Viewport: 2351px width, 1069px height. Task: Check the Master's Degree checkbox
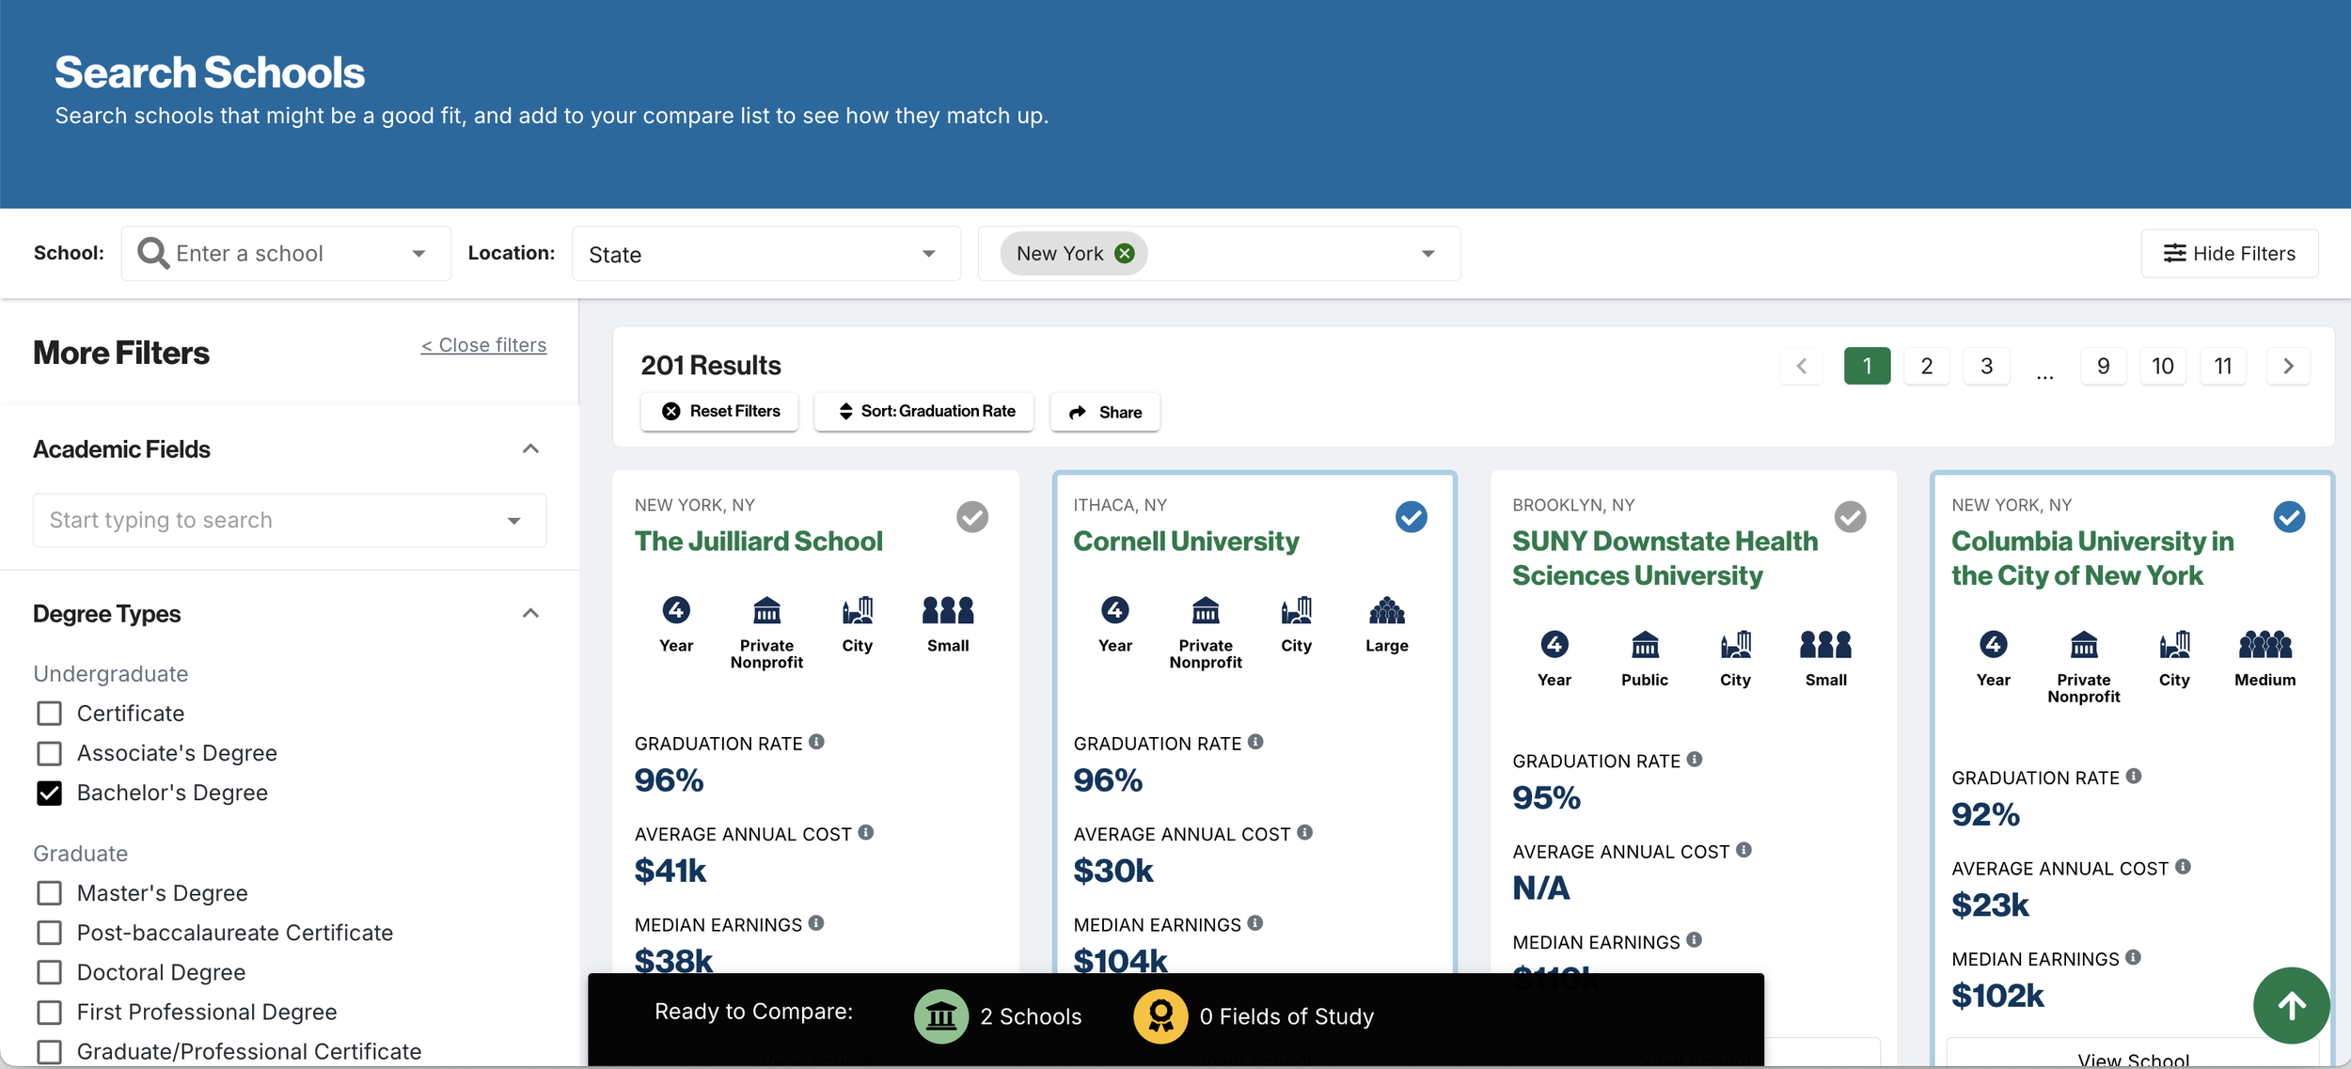pyautogui.click(x=49, y=893)
